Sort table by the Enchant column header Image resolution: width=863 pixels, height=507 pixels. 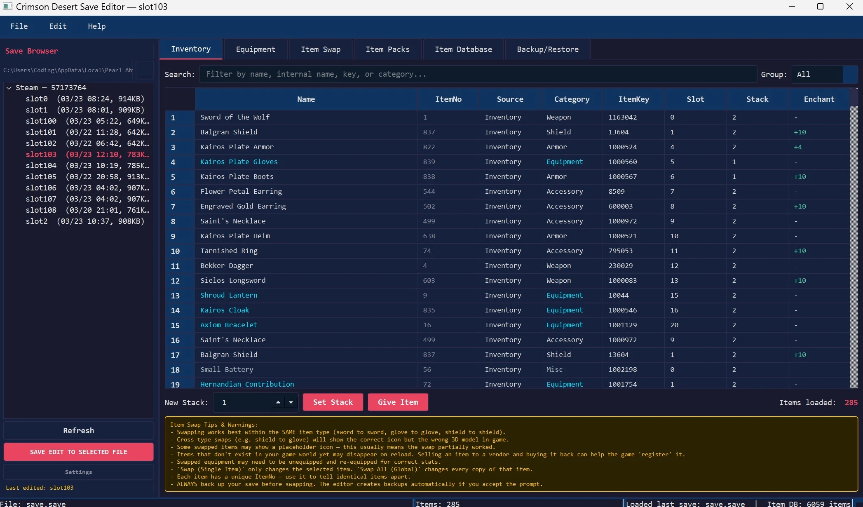pos(818,99)
